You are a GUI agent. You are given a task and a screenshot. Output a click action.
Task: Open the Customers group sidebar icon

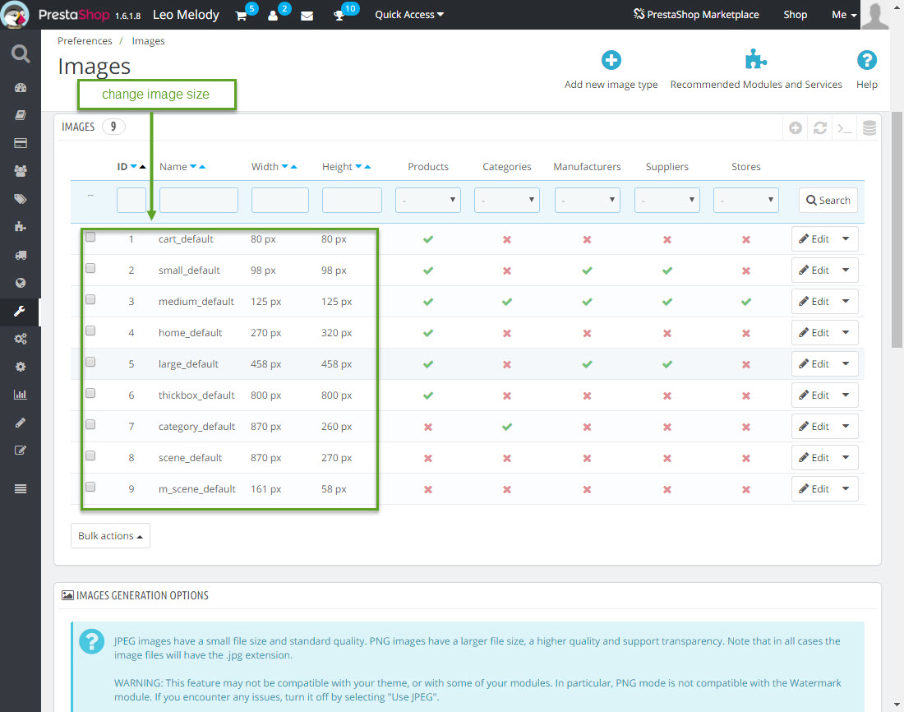(x=21, y=171)
